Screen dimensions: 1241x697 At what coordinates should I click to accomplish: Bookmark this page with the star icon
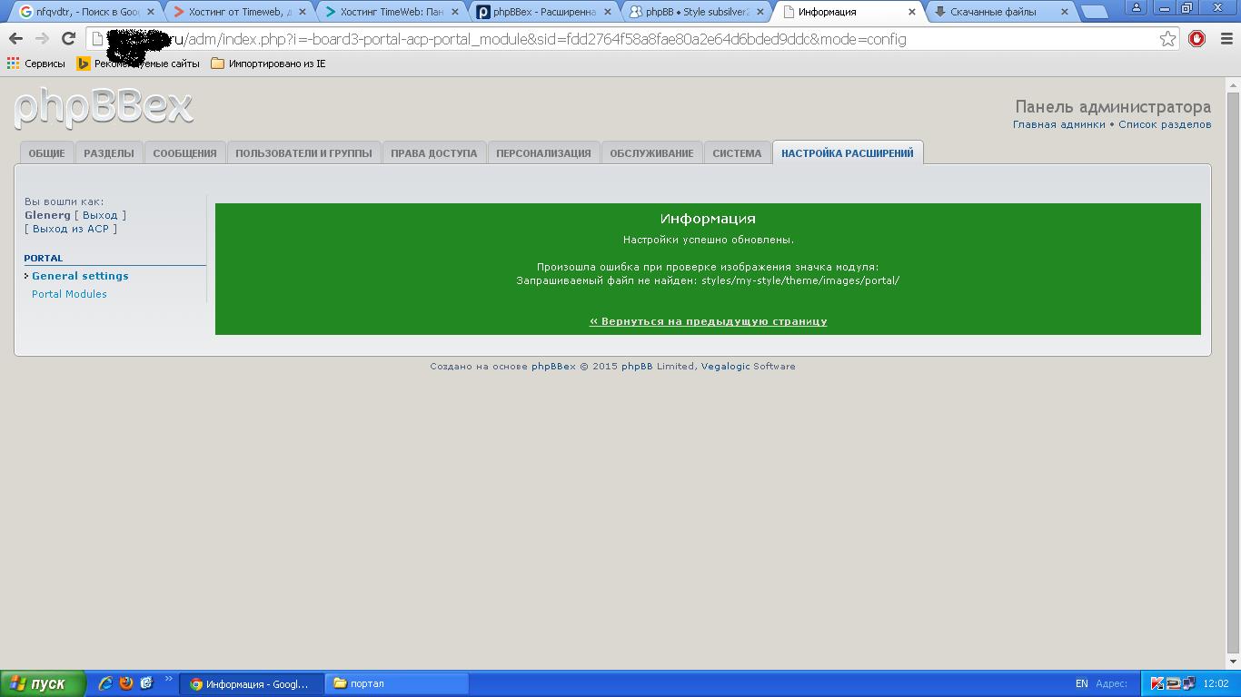tap(1167, 39)
